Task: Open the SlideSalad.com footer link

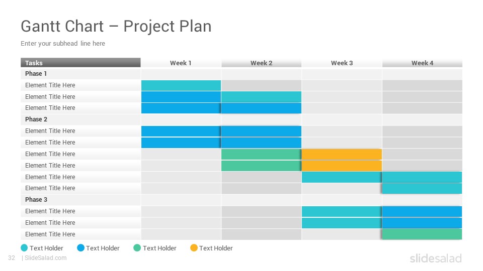Action: 45,258
